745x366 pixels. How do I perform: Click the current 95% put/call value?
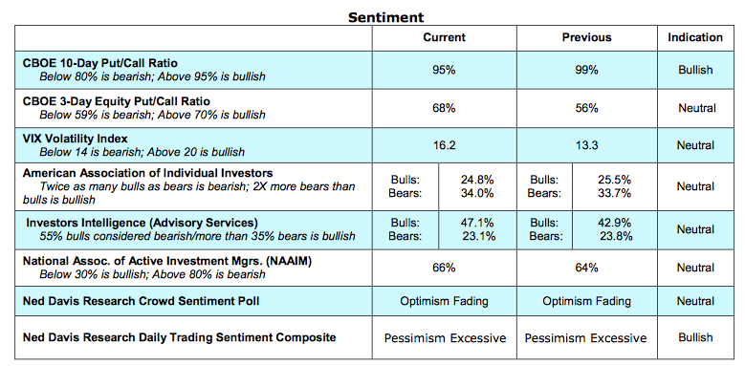[444, 71]
